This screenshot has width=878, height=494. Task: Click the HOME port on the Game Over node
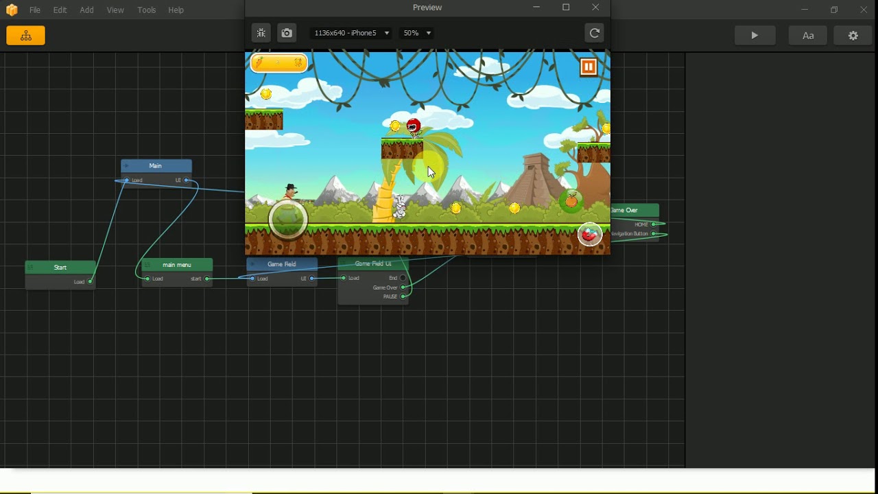(x=654, y=224)
